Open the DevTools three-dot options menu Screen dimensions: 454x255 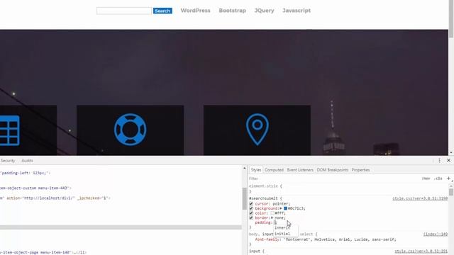coord(439,161)
